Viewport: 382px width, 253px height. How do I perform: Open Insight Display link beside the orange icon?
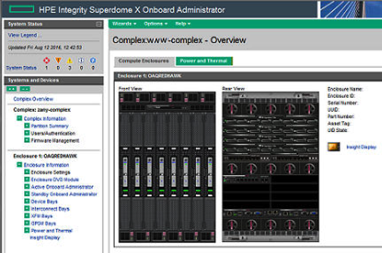[361, 147]
